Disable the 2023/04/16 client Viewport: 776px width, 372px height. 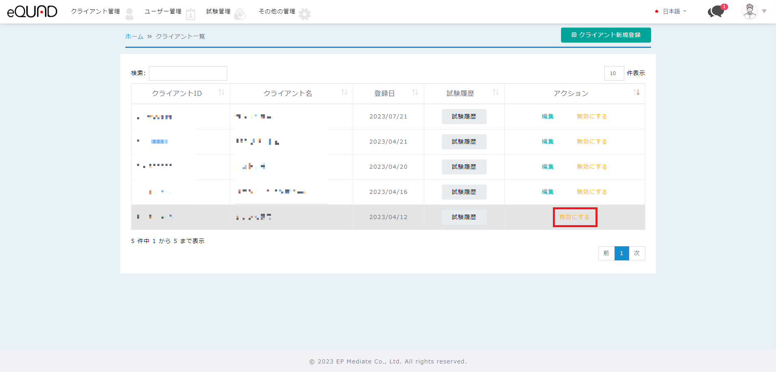click(x=592, y=192)
